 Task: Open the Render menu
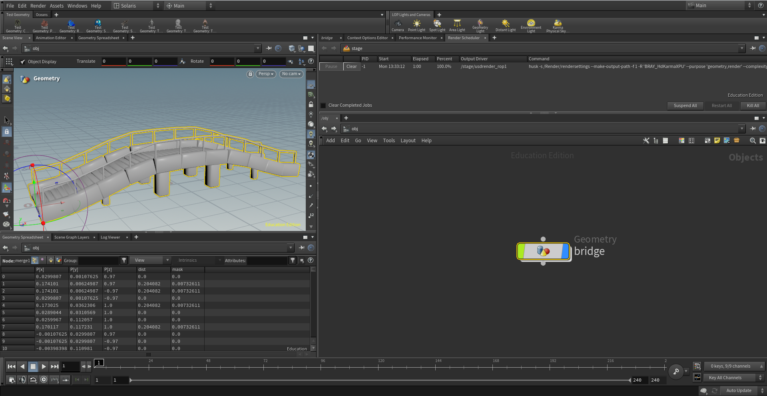pos(38,6)
